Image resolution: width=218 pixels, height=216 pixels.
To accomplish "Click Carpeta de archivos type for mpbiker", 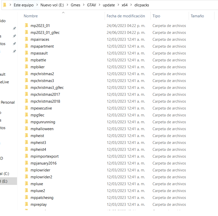I will coord(169,67).
